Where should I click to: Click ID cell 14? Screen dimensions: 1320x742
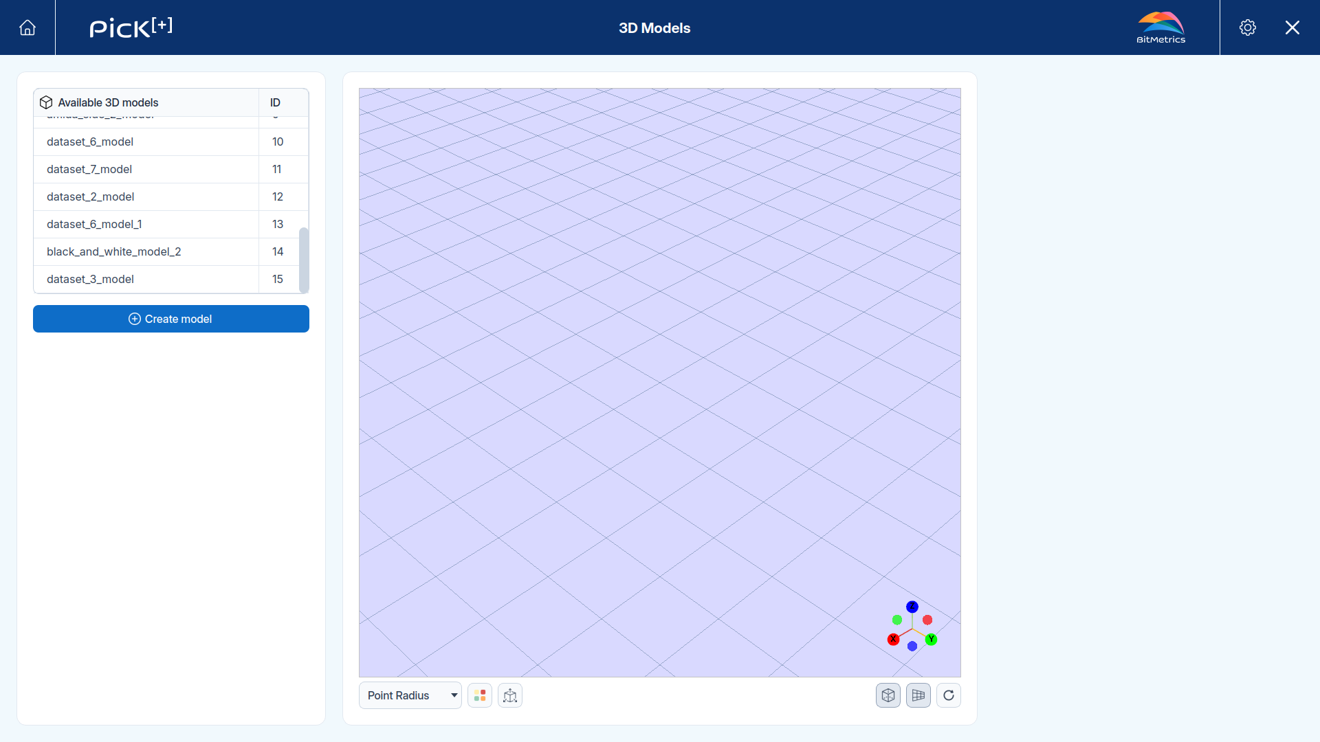[x=278, y=251]
